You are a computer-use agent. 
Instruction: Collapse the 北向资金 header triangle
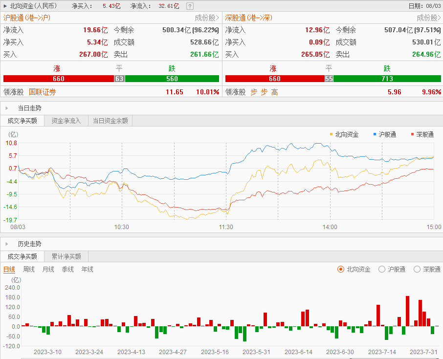[5, 6]
